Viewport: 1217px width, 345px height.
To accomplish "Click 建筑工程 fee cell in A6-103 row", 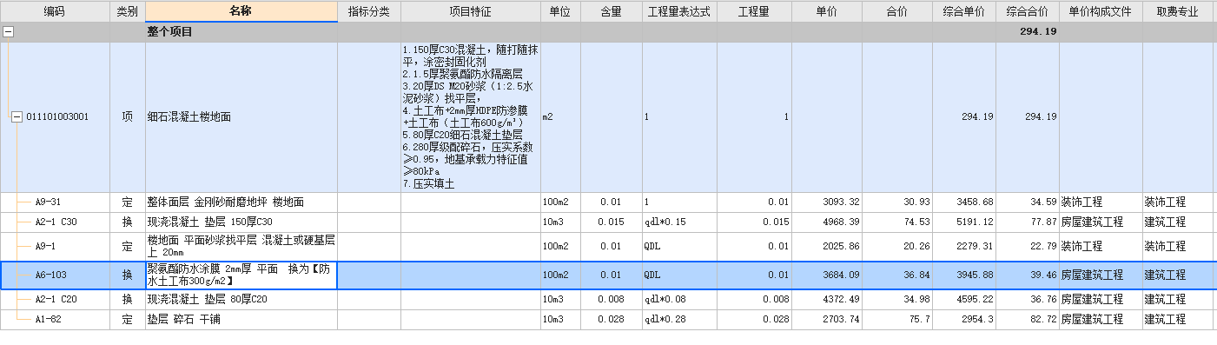I will tap(1177, 275).
